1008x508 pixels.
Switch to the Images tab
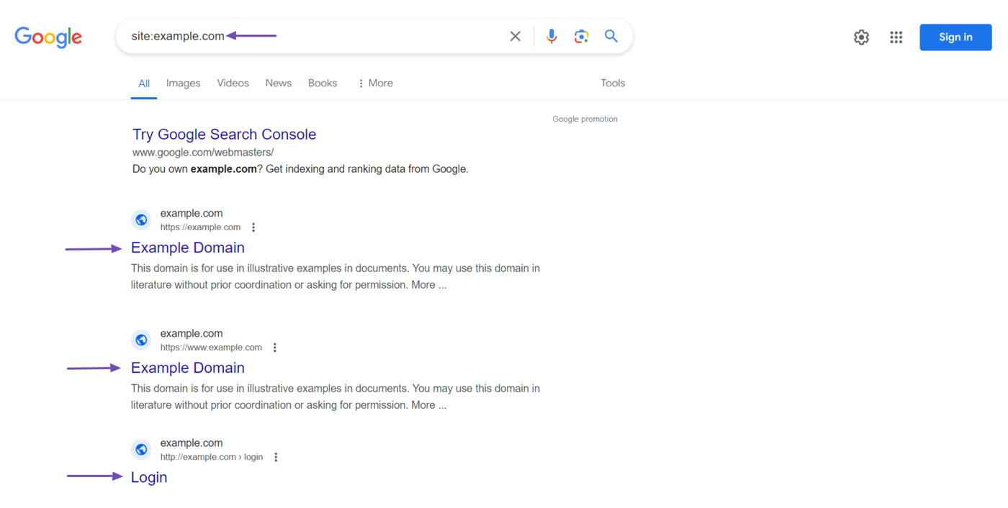[183, 83]
